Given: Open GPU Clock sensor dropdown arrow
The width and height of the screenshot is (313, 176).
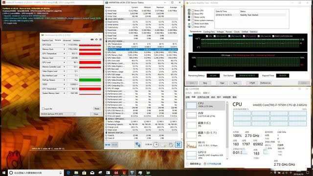Looking at the screenshot, I should (64, 44).
